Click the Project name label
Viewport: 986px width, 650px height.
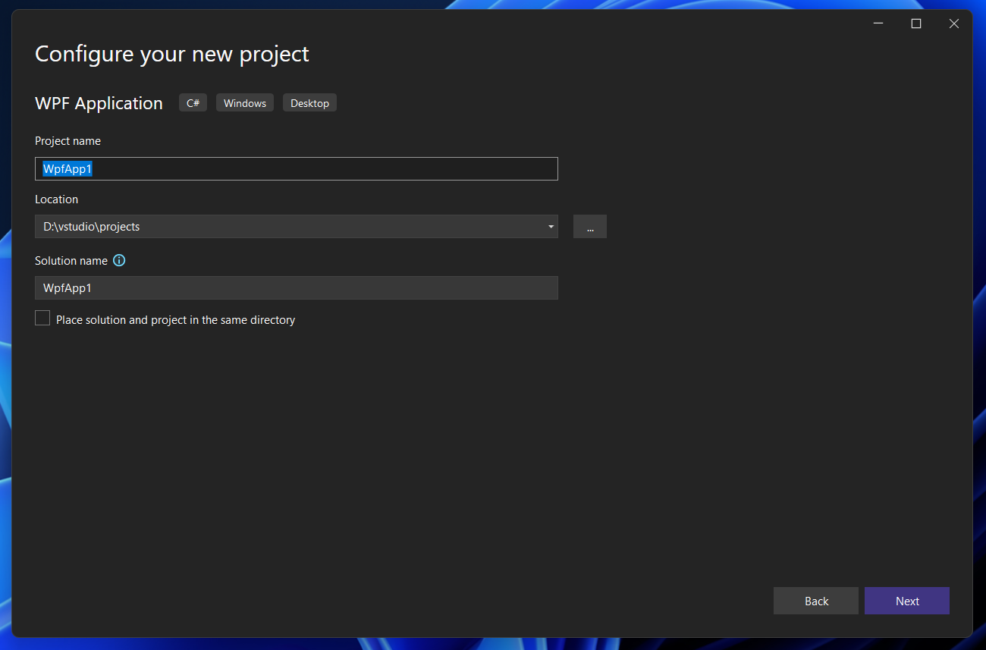[68, 141]
